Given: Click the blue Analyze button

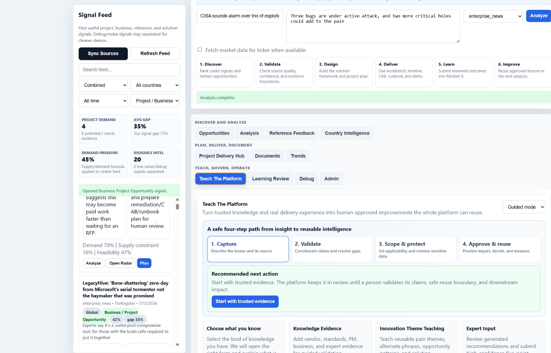Looking at the screenshot, I should click(538, 16).
